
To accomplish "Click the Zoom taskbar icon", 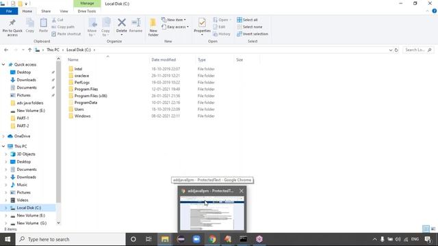I will point(196,239).
